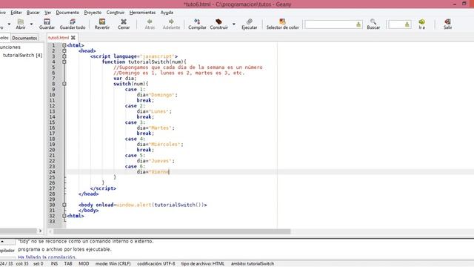Open the Buscar menu in the menu bar
This screenshot has height=267, width=474.
(33, 13)
